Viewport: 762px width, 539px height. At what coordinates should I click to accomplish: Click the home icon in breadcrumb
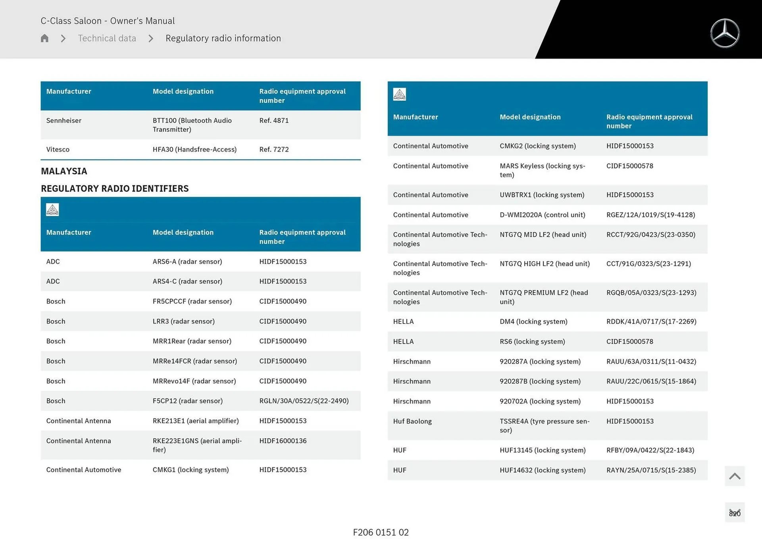[x=44, y=38]
